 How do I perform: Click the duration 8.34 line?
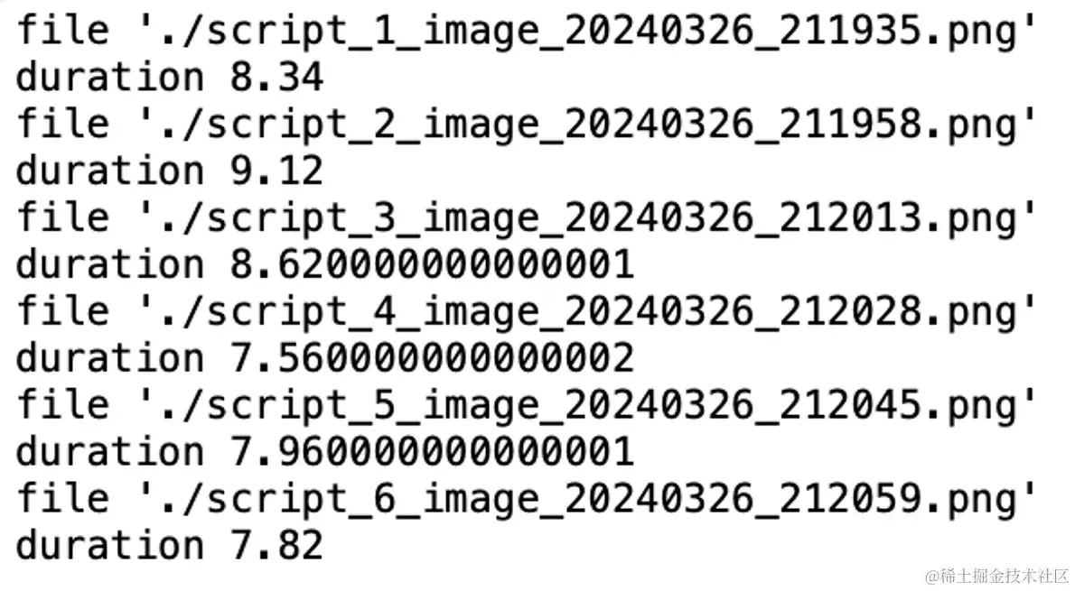[x=169, y=77]
